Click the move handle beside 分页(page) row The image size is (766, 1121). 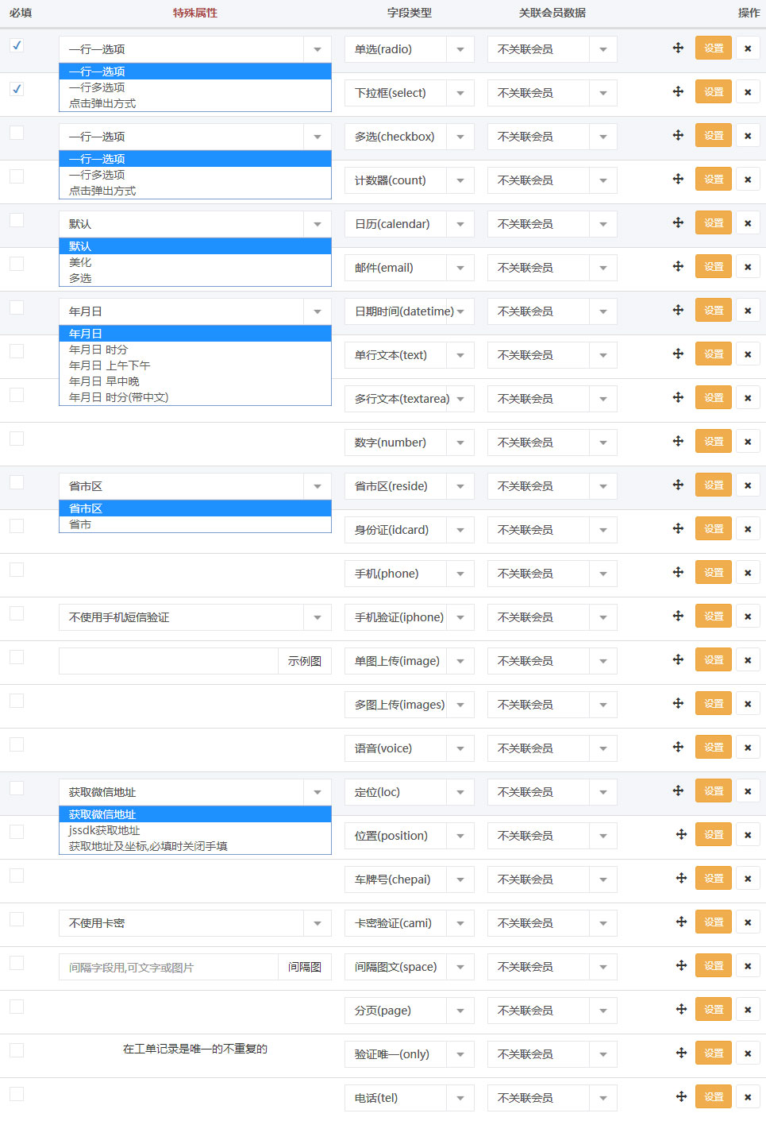point(680,1009)
